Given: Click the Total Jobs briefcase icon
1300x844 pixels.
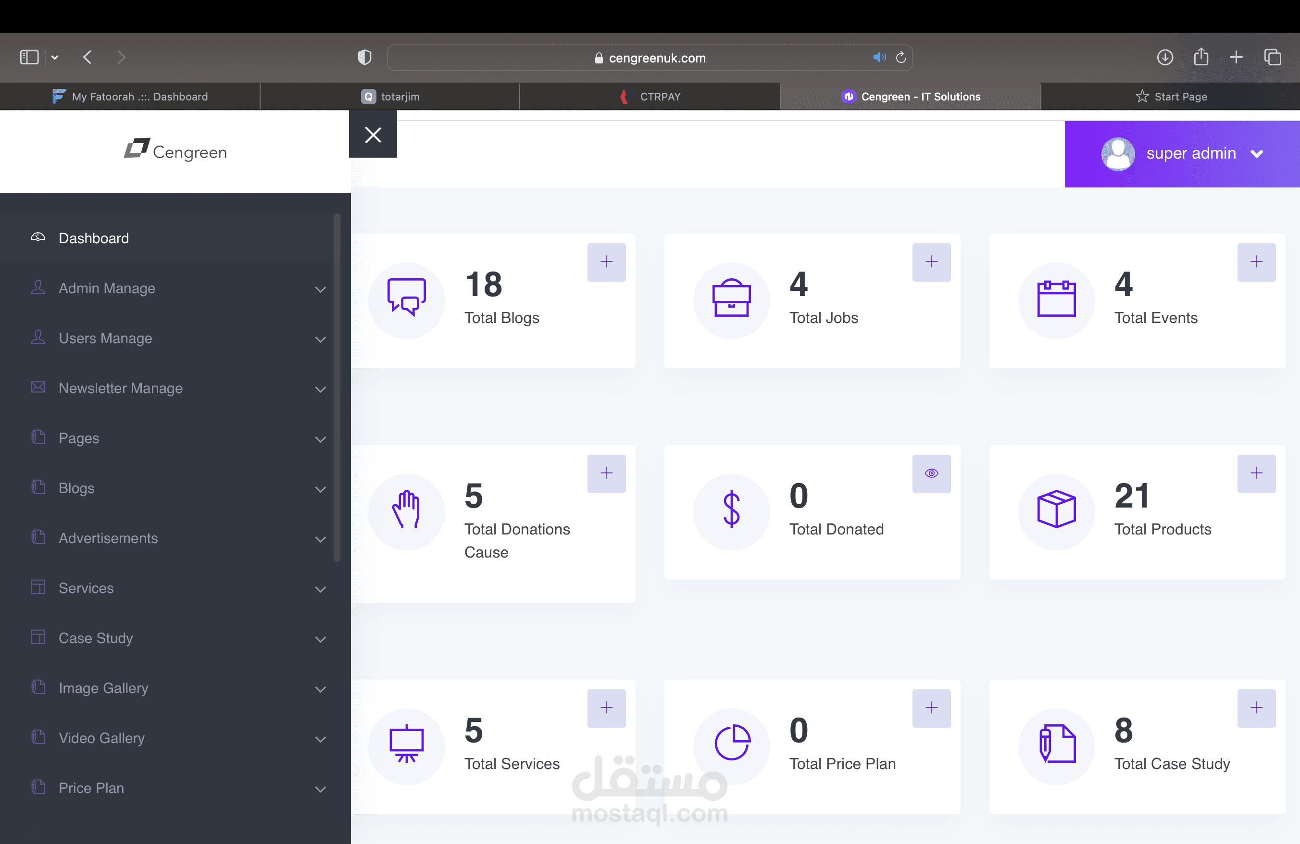Looking at the screenshot, I should click(x=731, y=298).
